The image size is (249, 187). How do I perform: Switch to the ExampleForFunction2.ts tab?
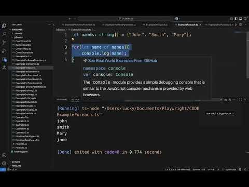[x=219, y=25]
